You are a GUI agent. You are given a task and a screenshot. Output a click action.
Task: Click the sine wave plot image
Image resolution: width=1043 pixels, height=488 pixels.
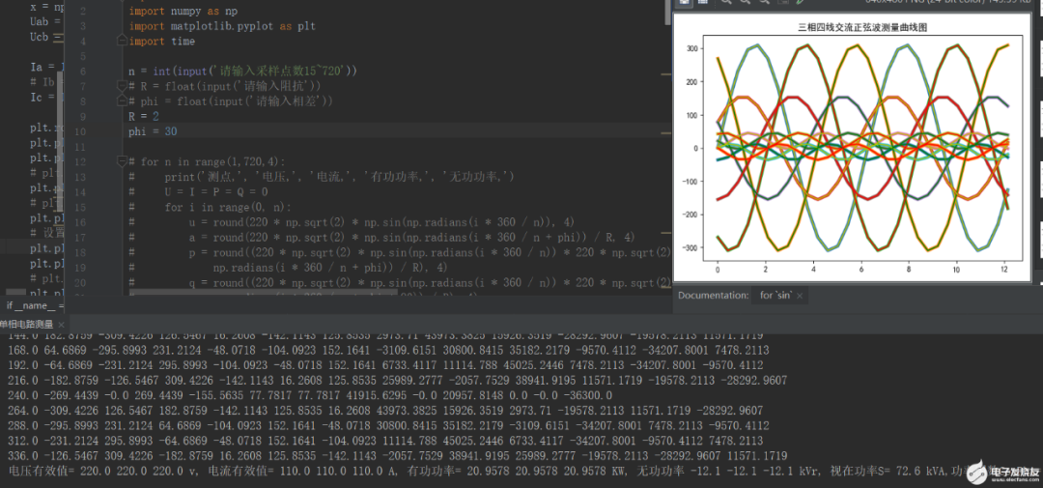point(852,148)
